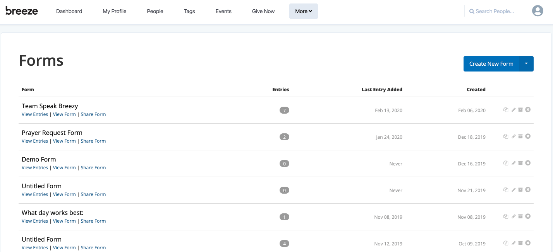Image resolution: width=553 pixels, height=252 pixels.
Task: Click the magnifying glass search icon
Action: [x=472, y=11]
